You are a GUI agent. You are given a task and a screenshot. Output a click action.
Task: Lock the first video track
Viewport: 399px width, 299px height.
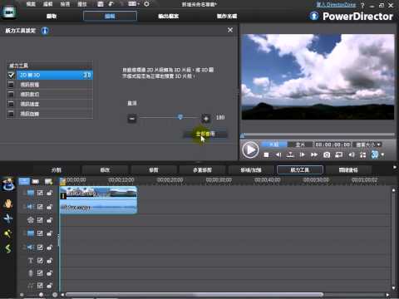[x=49, y=193]
